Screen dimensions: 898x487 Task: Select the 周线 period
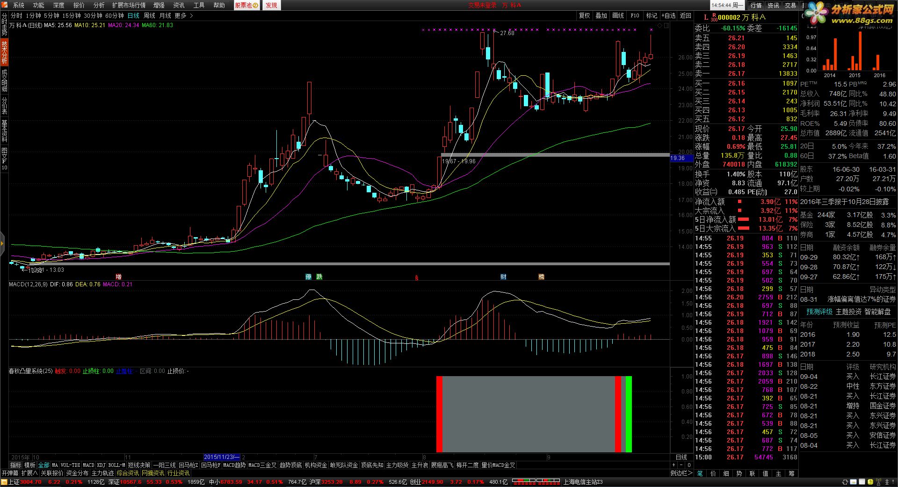149,15
